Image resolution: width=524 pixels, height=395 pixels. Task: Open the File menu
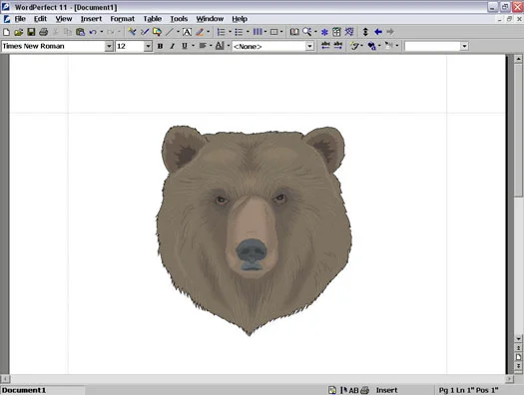[20, 19]
